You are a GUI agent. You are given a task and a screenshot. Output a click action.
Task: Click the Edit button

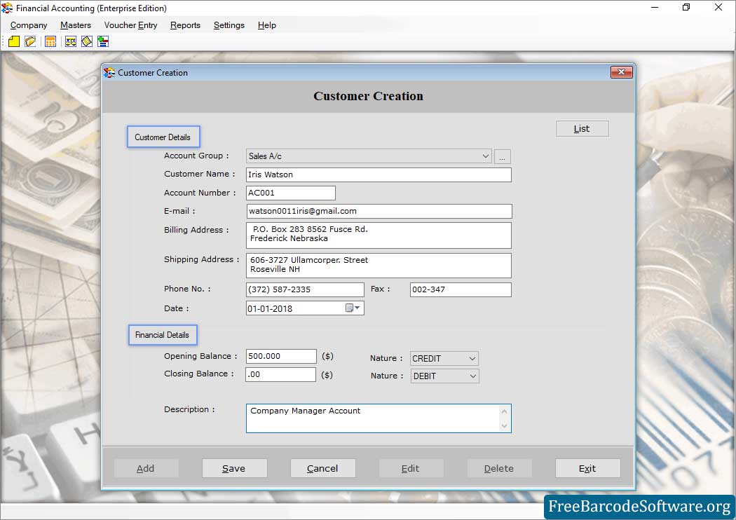(411, 468)
